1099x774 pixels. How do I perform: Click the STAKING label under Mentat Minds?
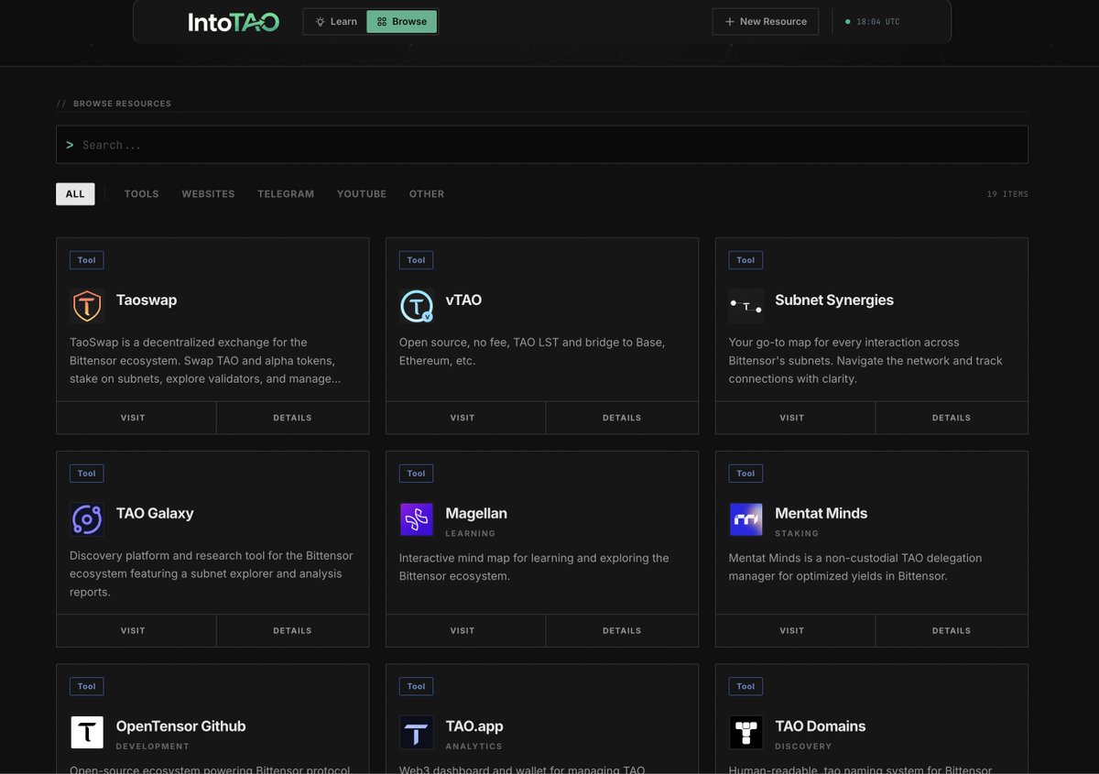[797, 533]
